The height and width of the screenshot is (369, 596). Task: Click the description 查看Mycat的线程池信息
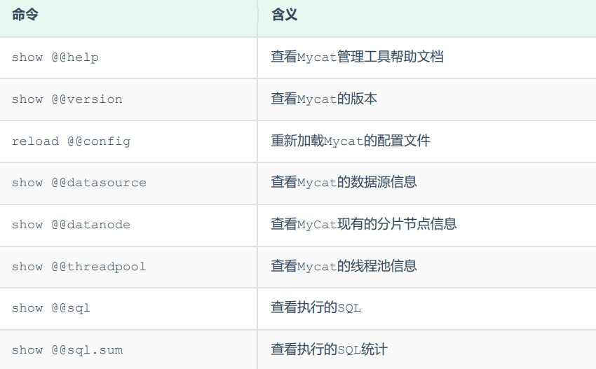[x=344, y=267]
